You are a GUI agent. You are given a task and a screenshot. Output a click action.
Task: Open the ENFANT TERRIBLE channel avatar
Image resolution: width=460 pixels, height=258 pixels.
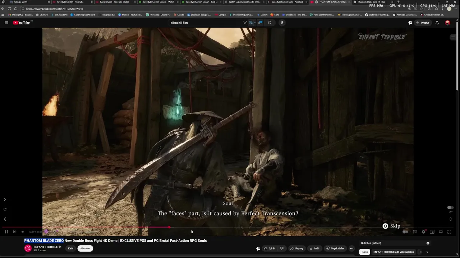click(x=28, y=248)
